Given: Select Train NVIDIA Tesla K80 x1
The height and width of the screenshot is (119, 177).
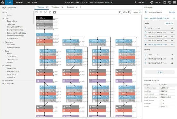Looking at the screenshot, I should coord(145,32).
